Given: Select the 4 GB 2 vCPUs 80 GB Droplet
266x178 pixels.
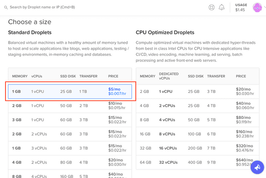Looking at the screenshot, I should 70,162.
